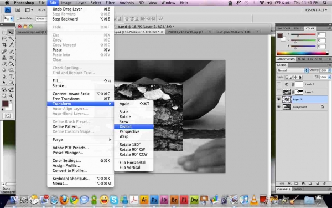Click the Quick Mask mode icon
Viewport: 332px width, 208px height.
pyautogui.click(x=8, y=116)
